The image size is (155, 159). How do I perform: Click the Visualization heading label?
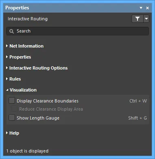click(x=23, y=90)
